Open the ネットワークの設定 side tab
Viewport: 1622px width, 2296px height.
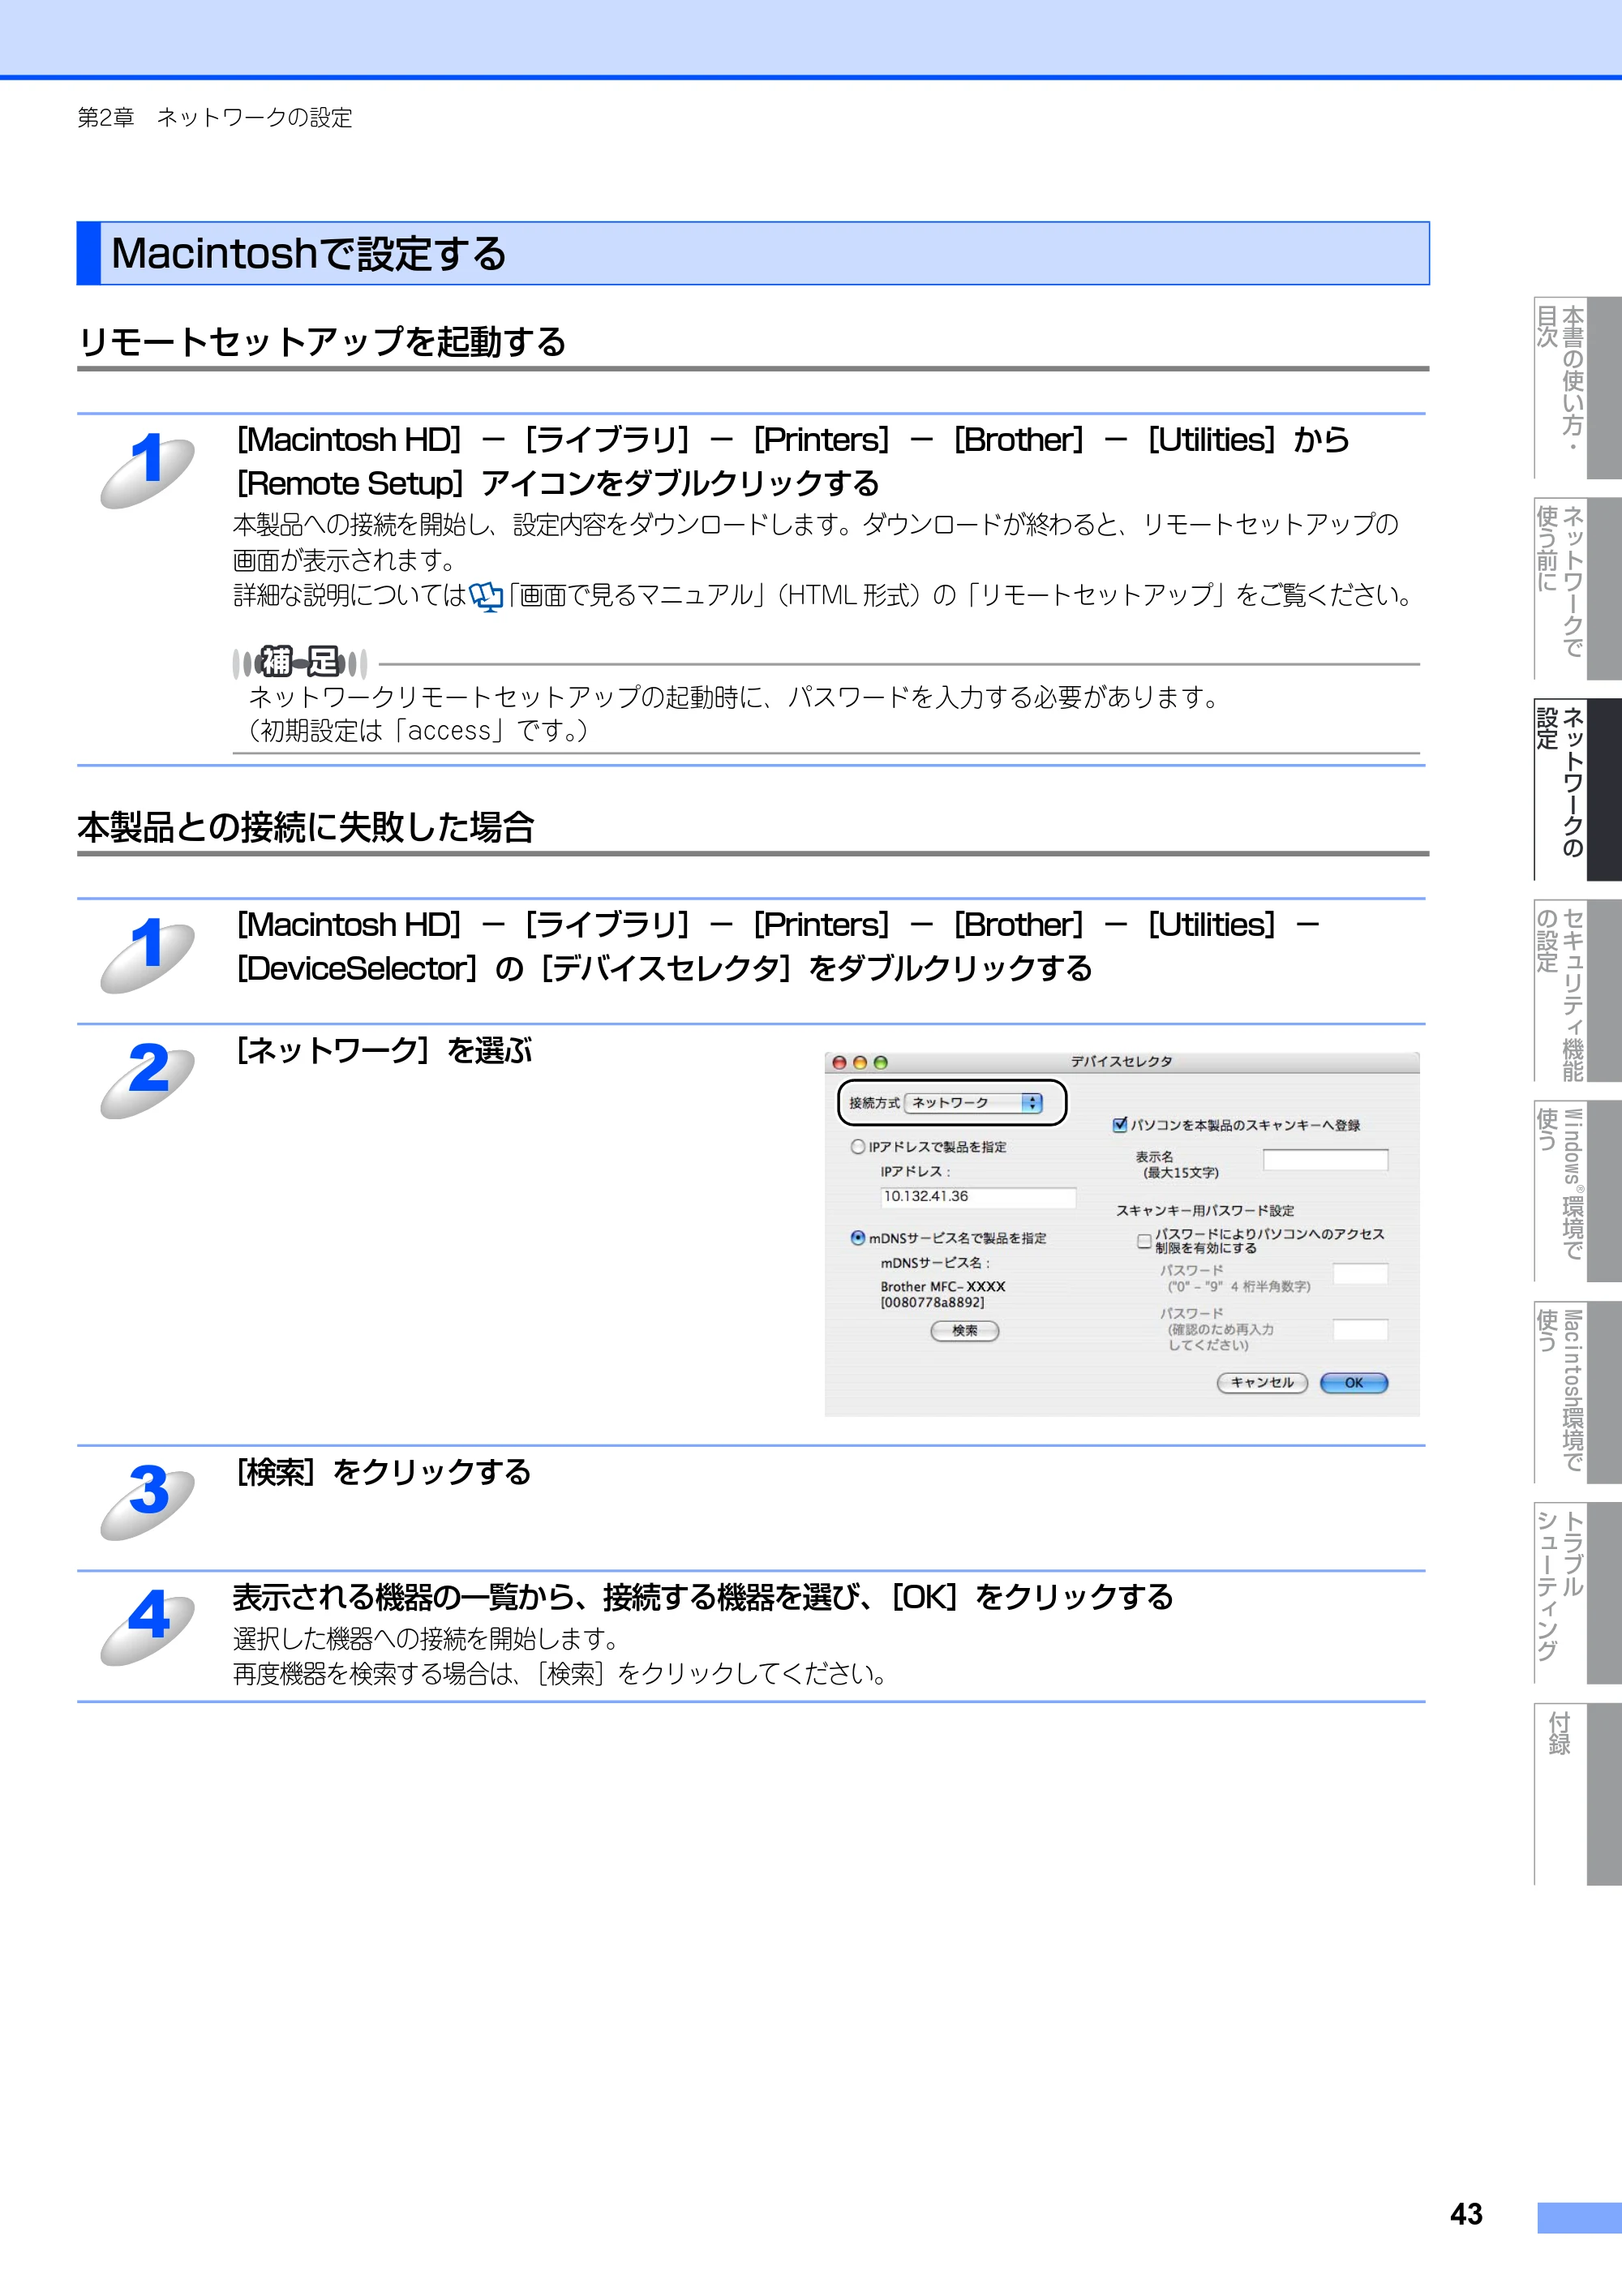pos(1577,789)
